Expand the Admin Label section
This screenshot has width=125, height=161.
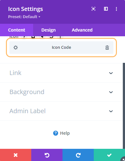61,111
